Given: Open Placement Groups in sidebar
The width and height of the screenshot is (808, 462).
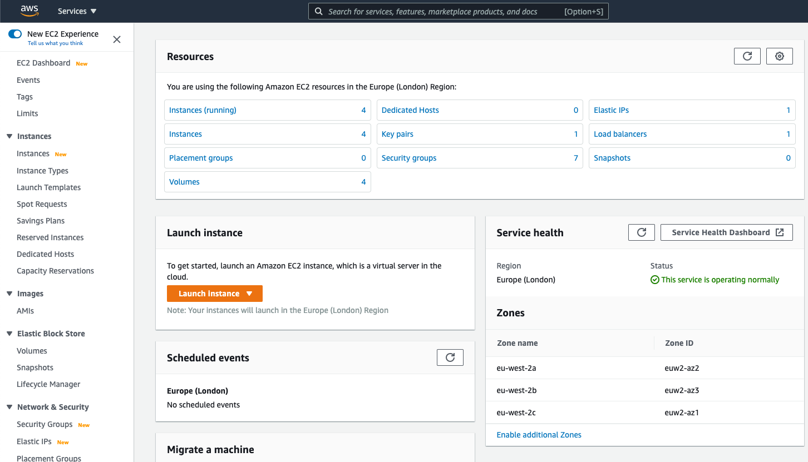Looking at the screenshot, I should [x=49, y=458].
